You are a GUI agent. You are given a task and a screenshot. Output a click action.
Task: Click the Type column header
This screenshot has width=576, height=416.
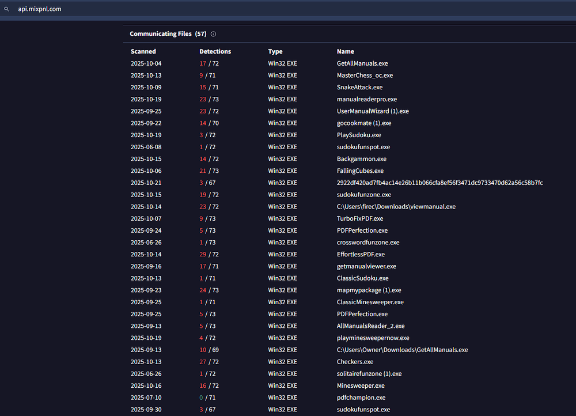tap(275, 51)
